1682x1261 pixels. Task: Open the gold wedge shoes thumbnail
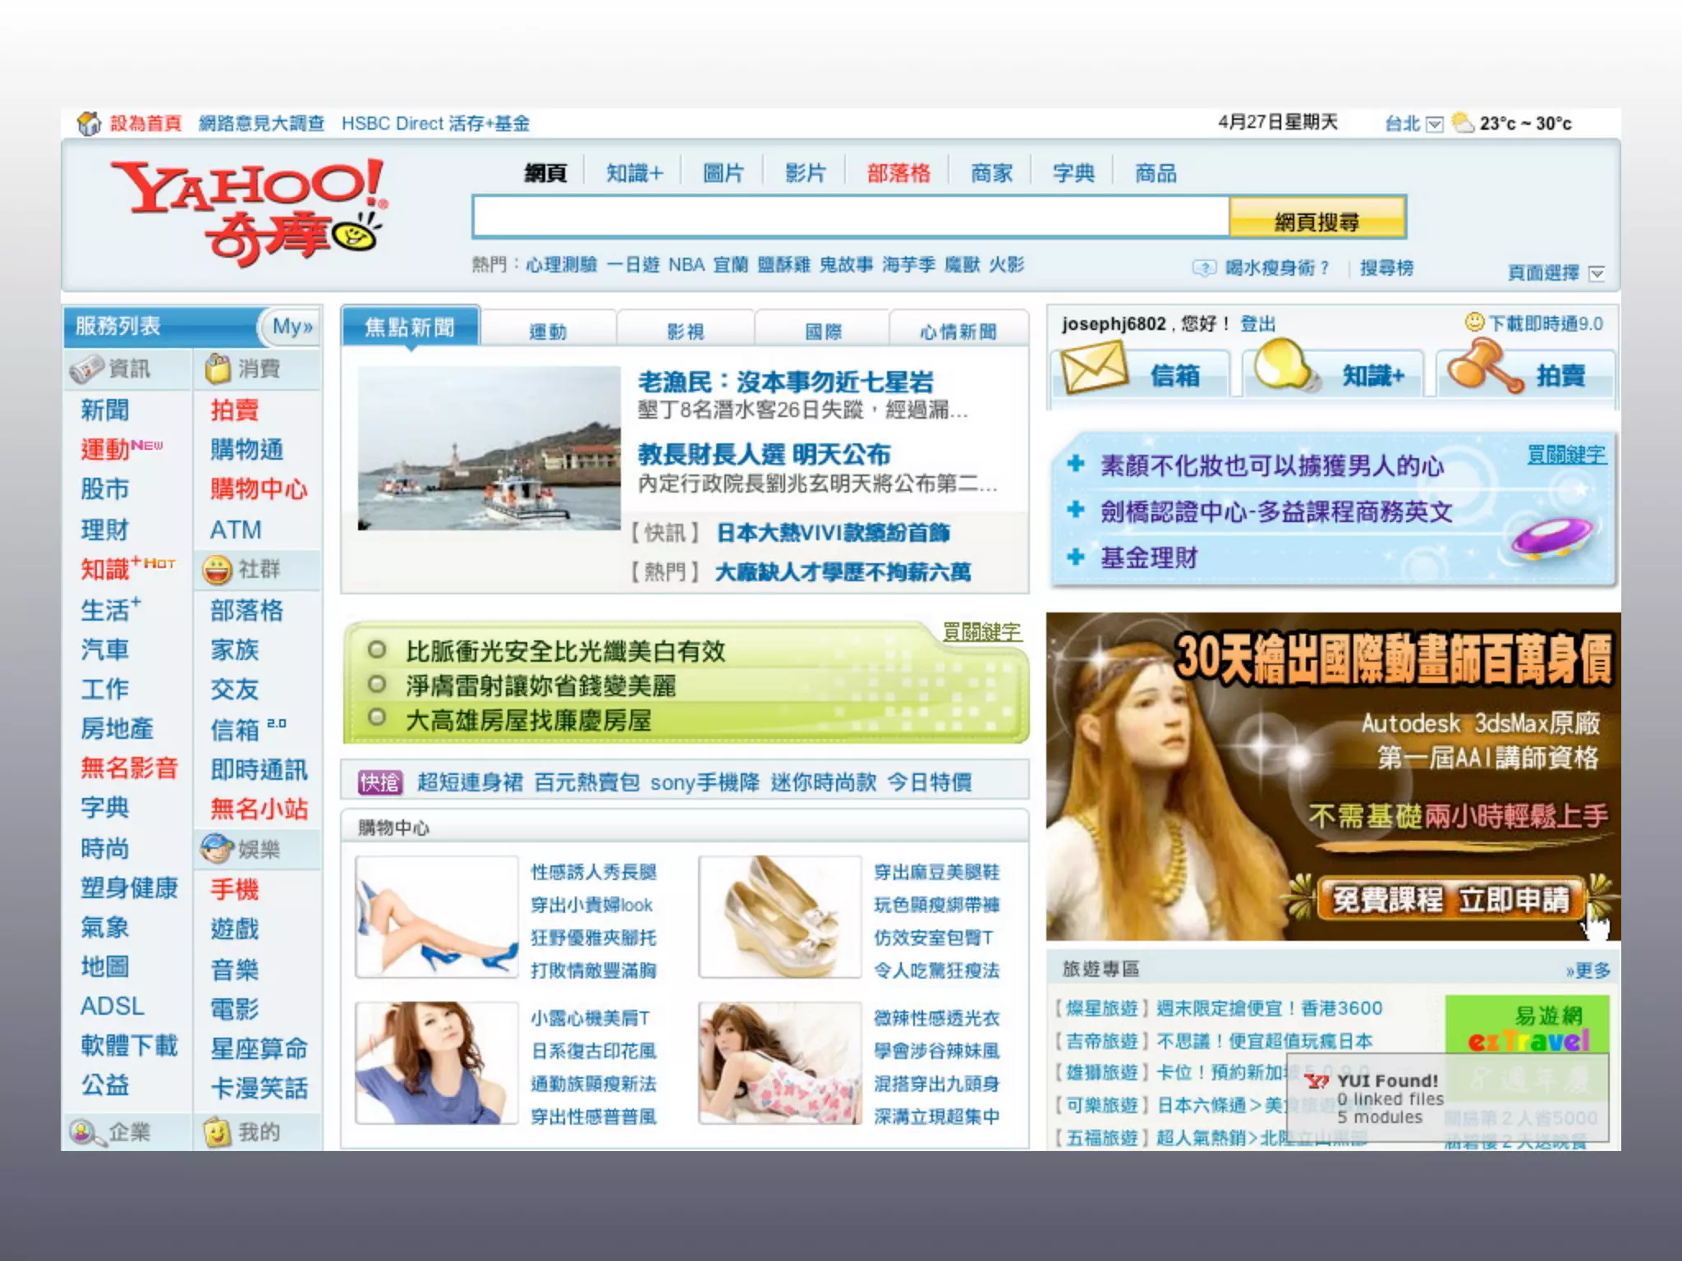point(779,916)
